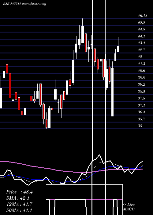Select the tall white candle reaching 45.5
This screenshot has width=153, height=215.
(83, 34)
